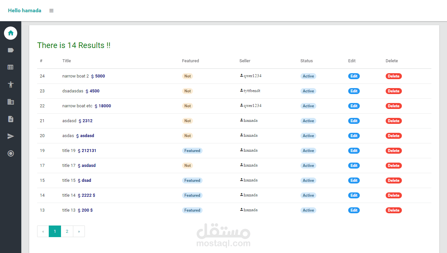Viewport: 447px width, 253px height.
Task: Toggle the hamburger menu beside Hello hamada
Action: [51, 11]
